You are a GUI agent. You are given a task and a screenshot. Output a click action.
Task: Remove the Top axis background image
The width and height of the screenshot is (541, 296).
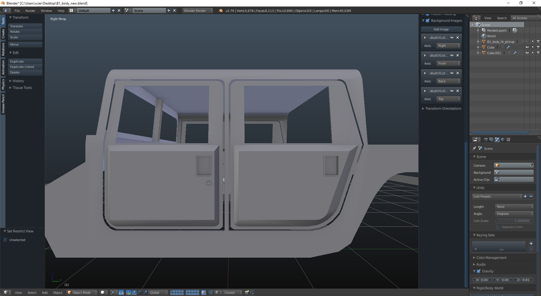point(458,91)
